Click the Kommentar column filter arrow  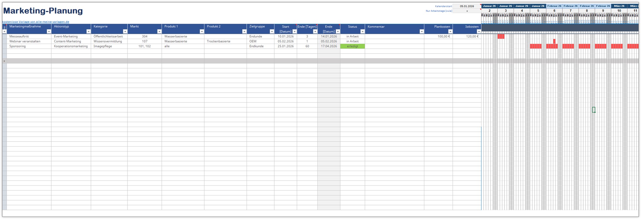[x=422, y=32]
